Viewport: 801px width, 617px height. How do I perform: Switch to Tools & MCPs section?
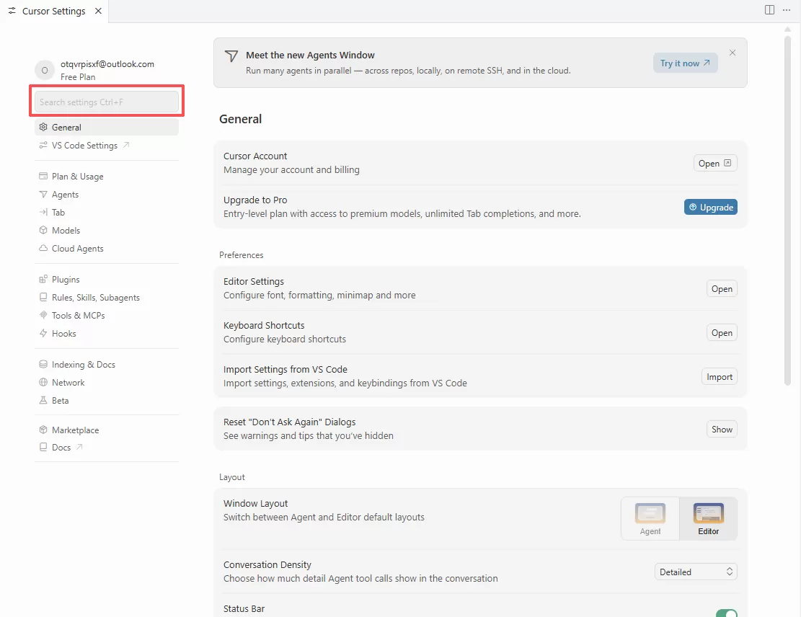tap(107, 315)
